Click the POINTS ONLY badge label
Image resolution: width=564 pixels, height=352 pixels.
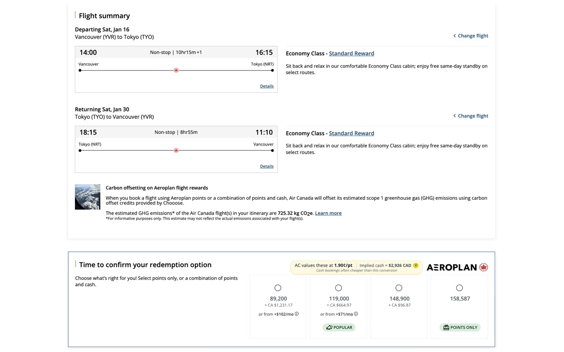click(464, 327)
